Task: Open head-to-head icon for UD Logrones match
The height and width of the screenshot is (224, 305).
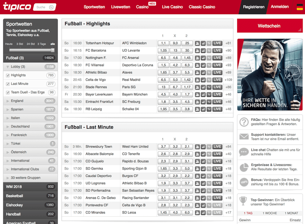Action: tap(197, 183)
